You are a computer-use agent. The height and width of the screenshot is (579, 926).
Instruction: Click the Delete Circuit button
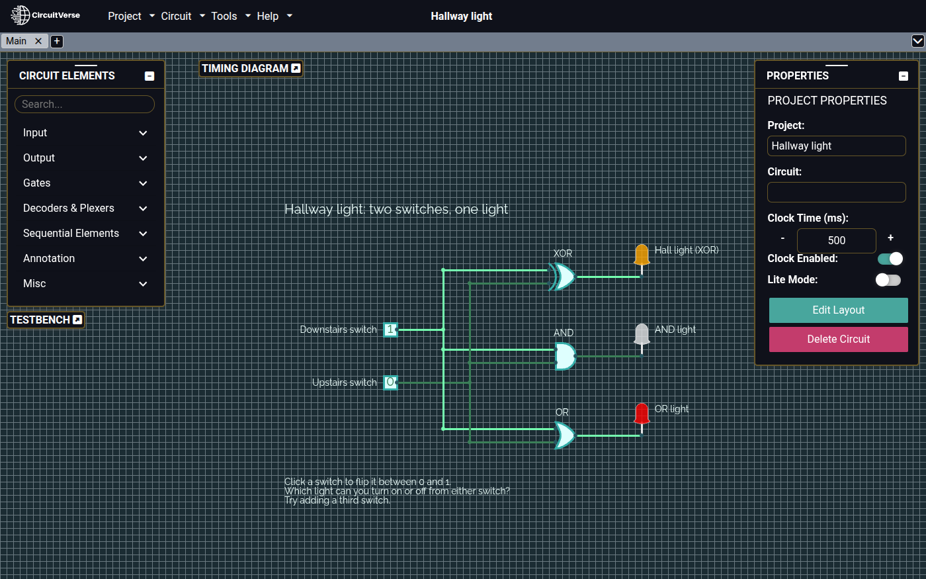coord(839,339)
